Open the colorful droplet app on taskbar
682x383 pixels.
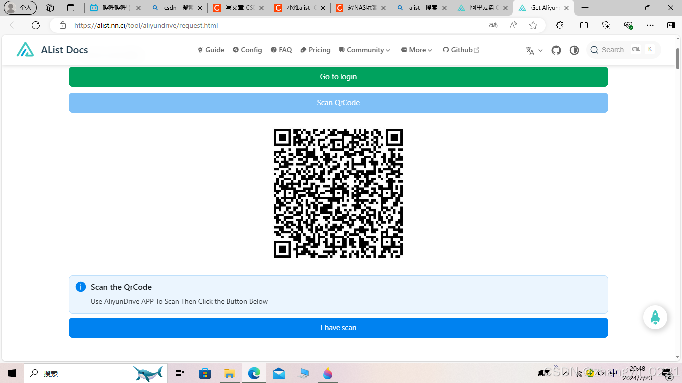pyautogui.click(x=328, y=373)
